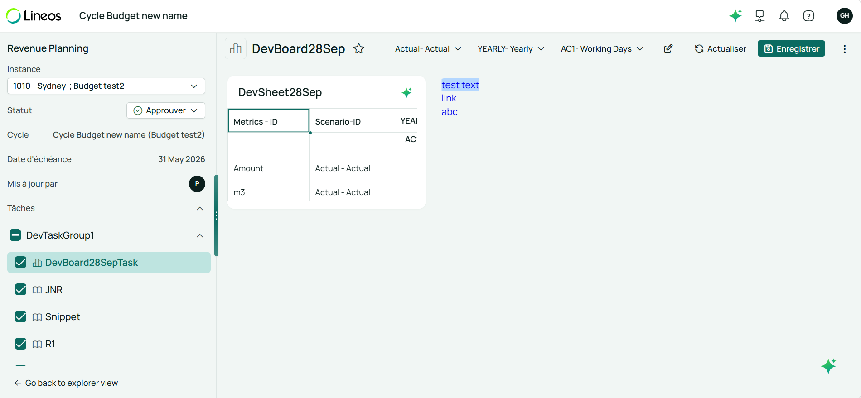The height and width of the screenshot is (398, 861).
Task: Open the presentation board icon in header
Action: click(760, 16)
